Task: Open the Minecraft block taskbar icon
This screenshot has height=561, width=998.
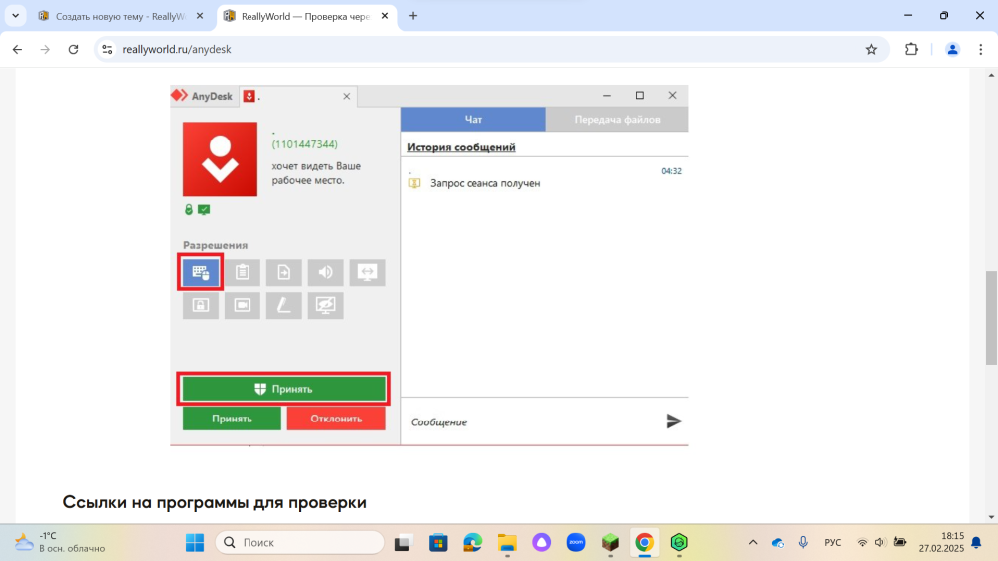Action: [611, 543]
